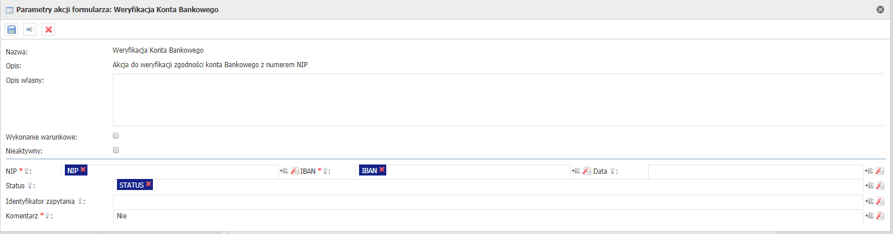
Task: Open function editor icon for NIP field
Action: tap(295, 171)
